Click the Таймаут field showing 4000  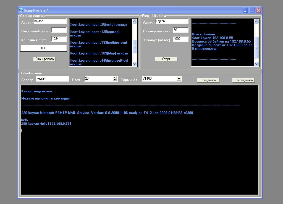[x=181, y=39]
